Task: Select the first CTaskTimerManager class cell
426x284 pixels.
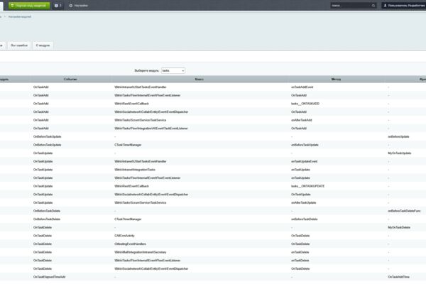Action: (128, 145)
